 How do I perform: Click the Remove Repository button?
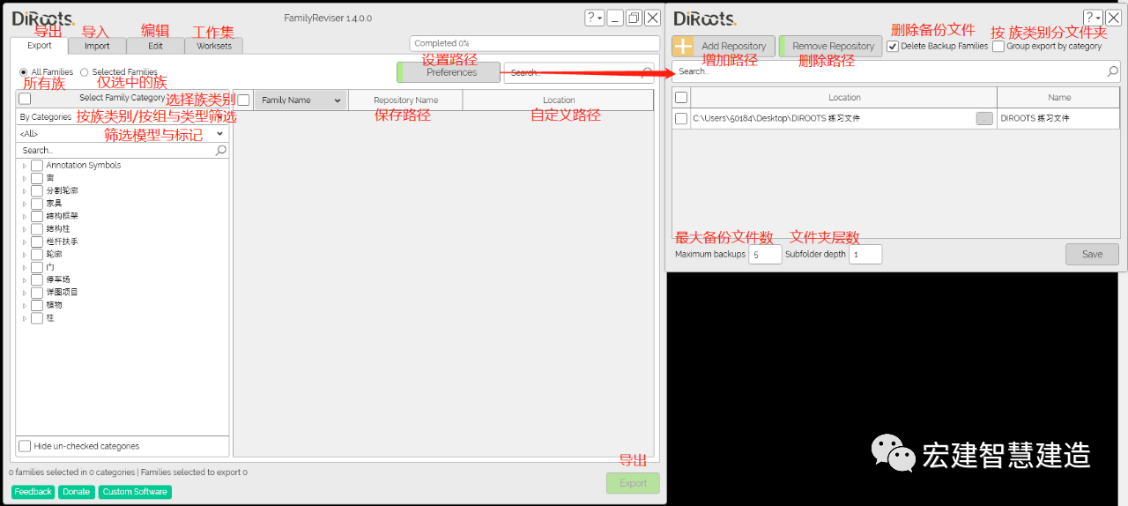832,47
